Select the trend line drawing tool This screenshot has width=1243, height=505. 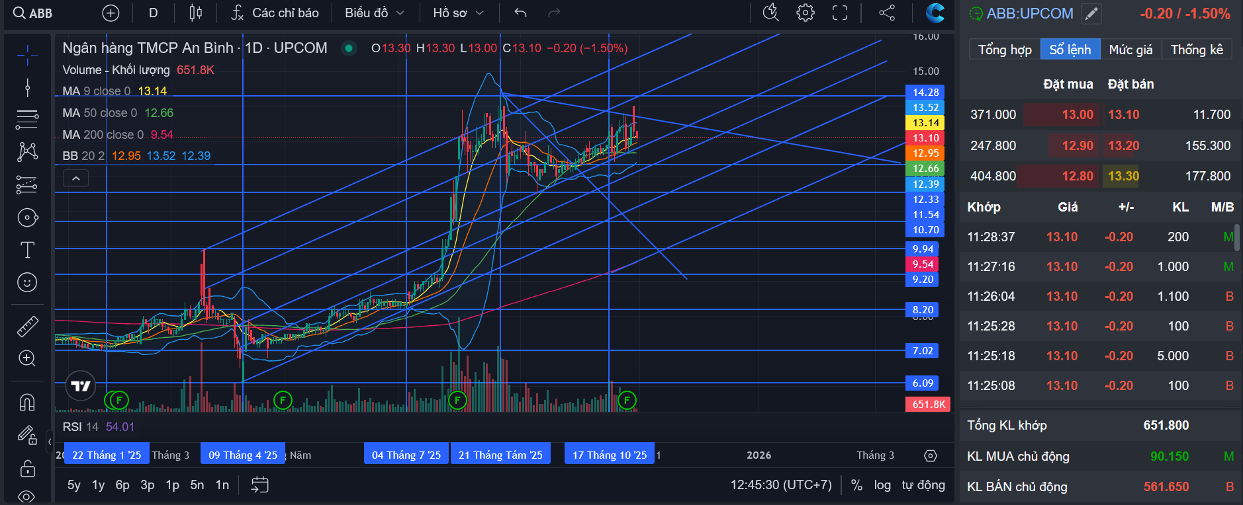click(27, 87)
